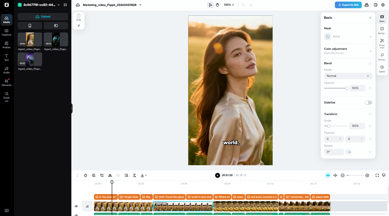Click the Export button

coord(349,5)
